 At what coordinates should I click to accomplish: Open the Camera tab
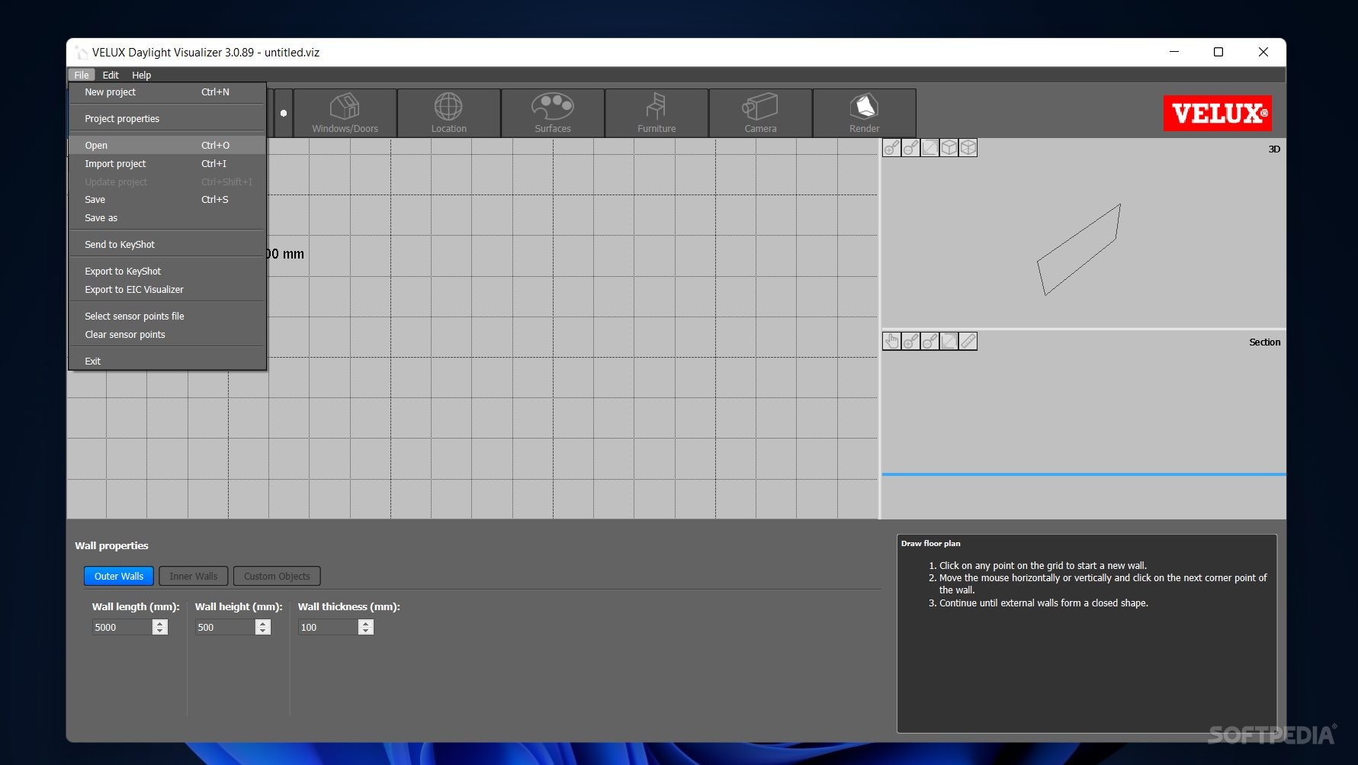click(x=760, y=113)
